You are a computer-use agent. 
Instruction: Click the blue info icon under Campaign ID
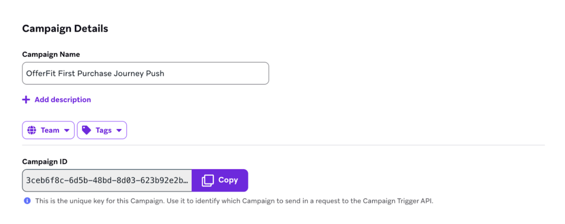click(27, 201)
